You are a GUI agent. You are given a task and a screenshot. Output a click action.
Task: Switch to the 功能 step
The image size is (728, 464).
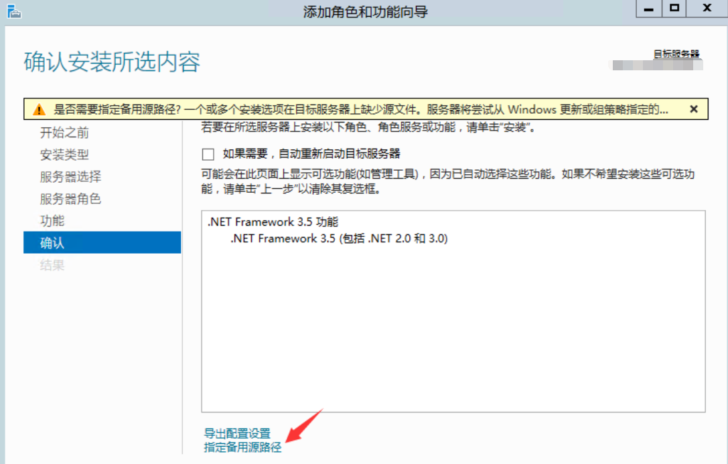[x=52, y=221]
